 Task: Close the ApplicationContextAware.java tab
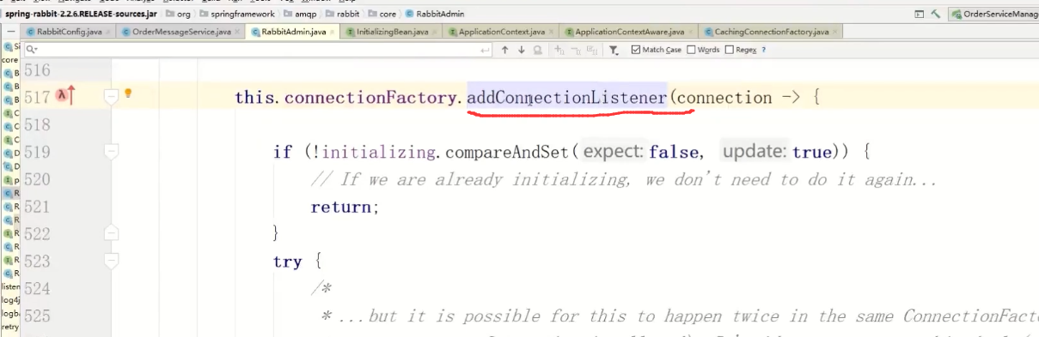tap(691, 32)
